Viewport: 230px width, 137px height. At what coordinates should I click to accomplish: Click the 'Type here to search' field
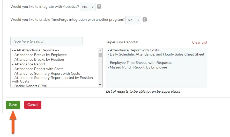coord(47,41)
